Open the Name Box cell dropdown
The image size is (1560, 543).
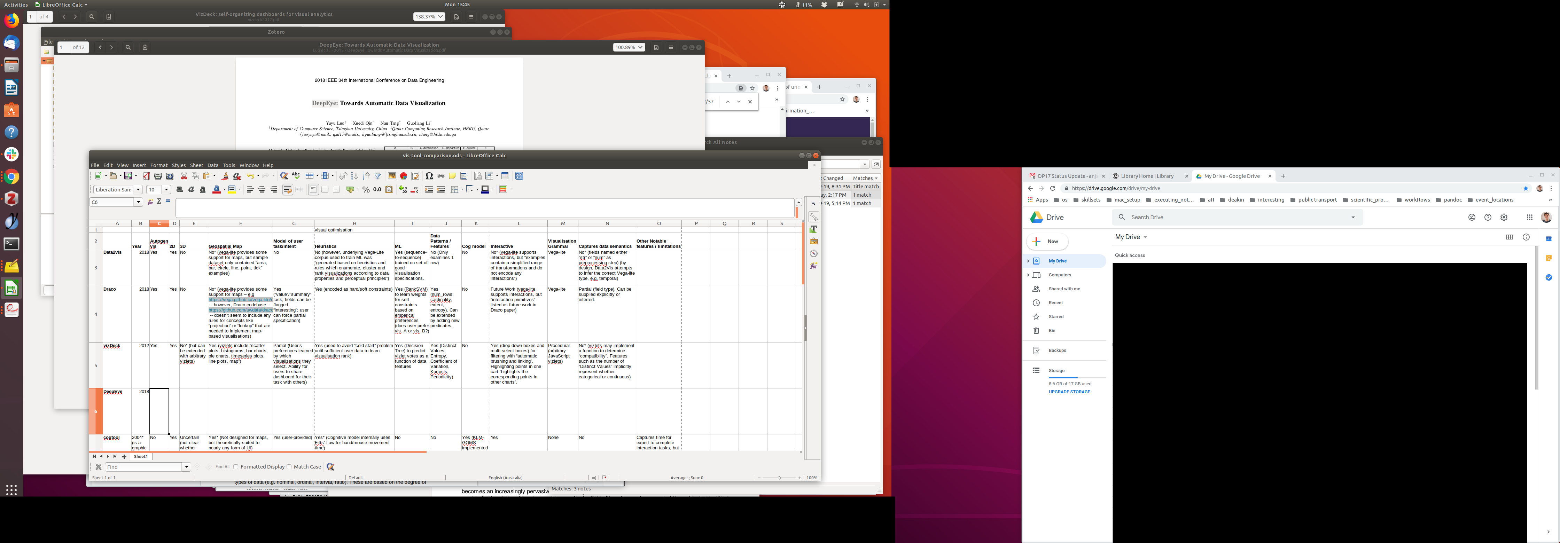138,202
